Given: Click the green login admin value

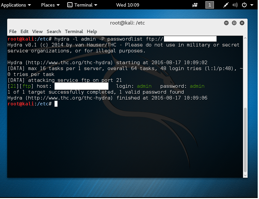Looking at the screenshot, I should (x=144, y=86).
